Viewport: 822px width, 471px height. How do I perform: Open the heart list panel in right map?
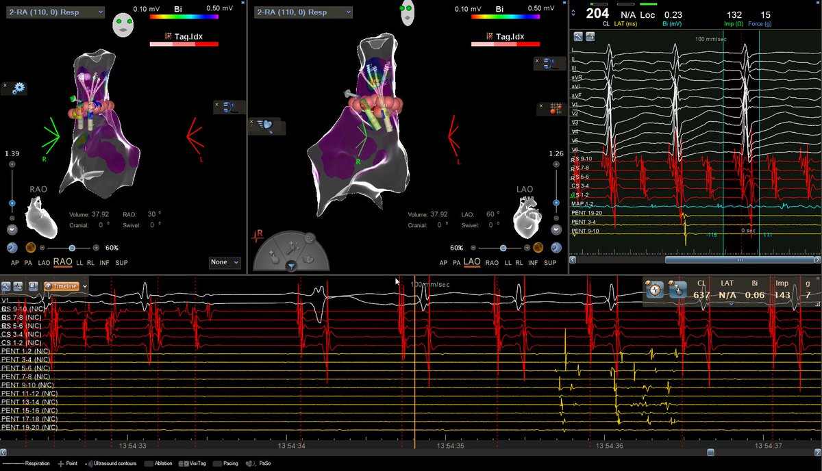[263, 126]
